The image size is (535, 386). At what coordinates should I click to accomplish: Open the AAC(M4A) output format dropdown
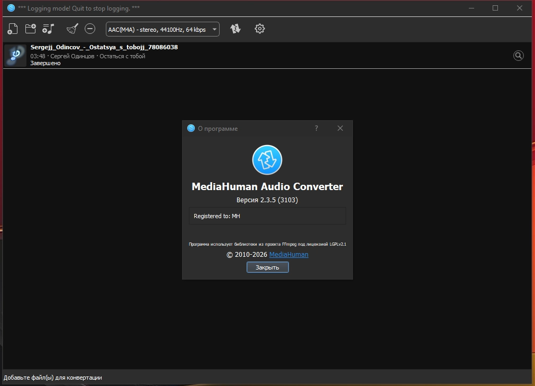[x=162, y=30]
